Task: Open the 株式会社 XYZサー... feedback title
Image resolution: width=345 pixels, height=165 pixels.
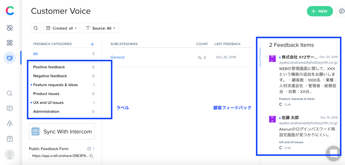Action: click(300, 57)
